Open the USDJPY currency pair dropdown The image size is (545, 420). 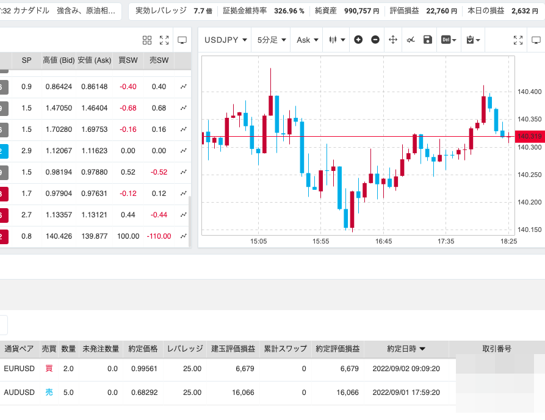click(226, 40)
